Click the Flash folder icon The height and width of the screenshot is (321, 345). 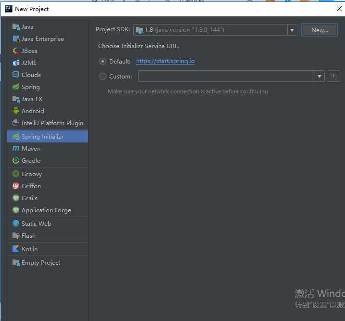click(16, 236)
